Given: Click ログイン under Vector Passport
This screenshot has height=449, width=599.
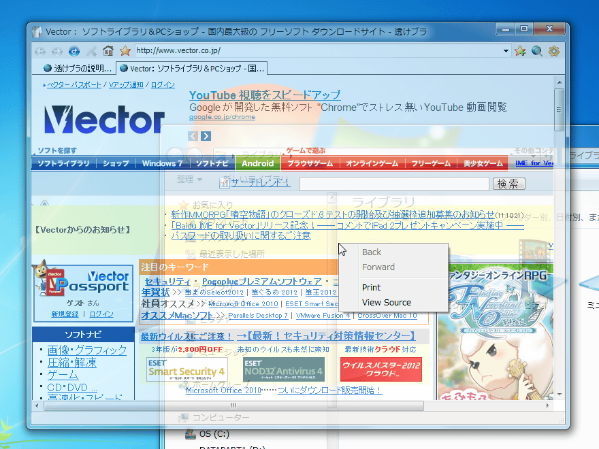Looking at the screenshot, I should pos(101,314).
